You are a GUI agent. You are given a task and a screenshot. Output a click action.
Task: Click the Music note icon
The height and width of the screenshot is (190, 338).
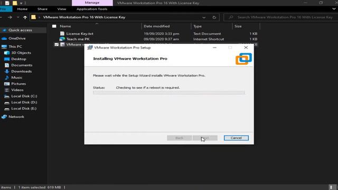pos(7,78)
